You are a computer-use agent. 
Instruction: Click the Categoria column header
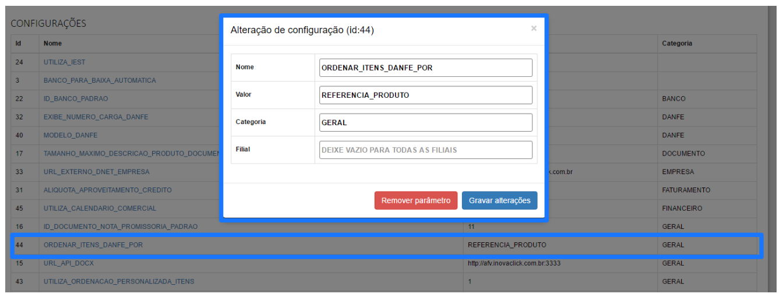click(677, 44)
